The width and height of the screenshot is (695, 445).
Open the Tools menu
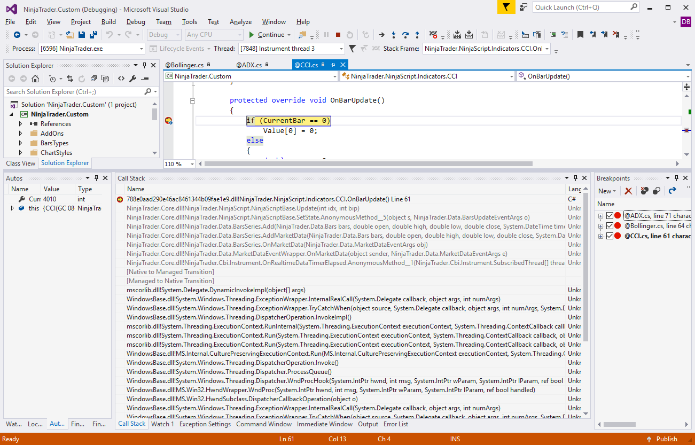[x=190, y=22]
